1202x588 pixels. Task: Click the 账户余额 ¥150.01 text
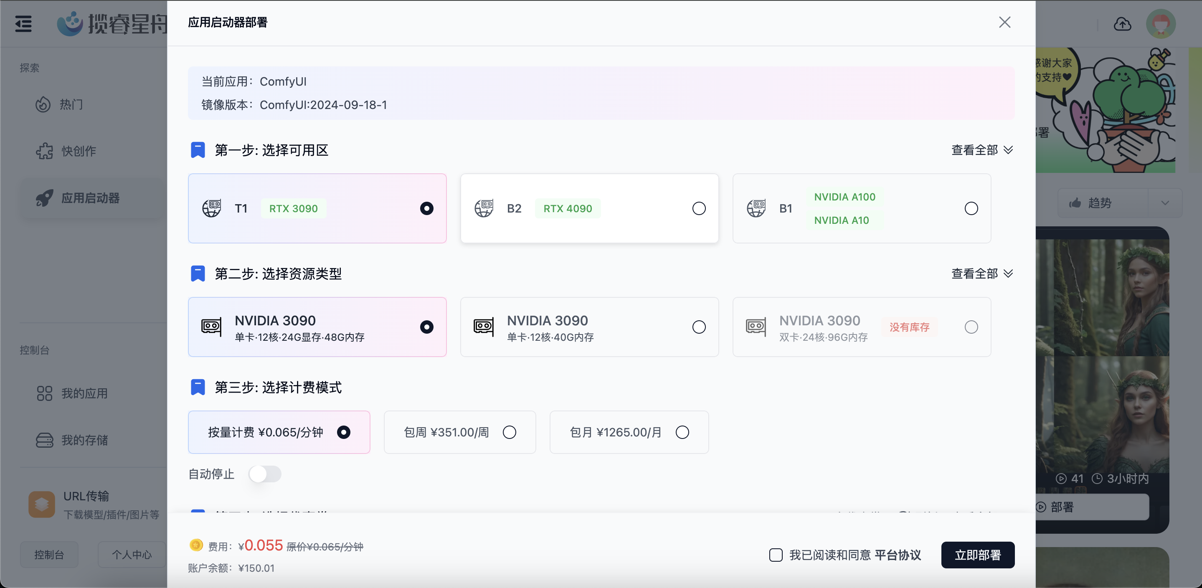[231, 568]
